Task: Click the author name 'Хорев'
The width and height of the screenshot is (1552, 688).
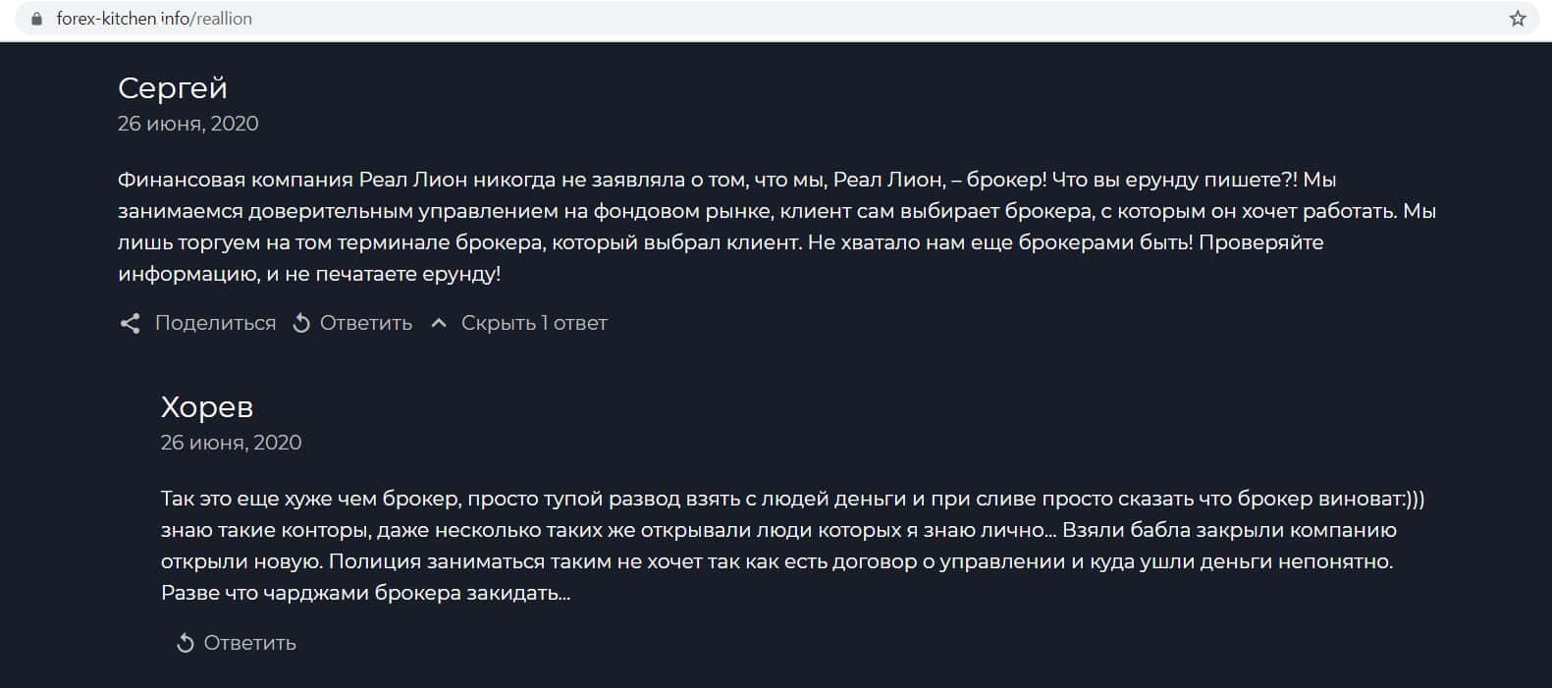Action: click(207, 407)
